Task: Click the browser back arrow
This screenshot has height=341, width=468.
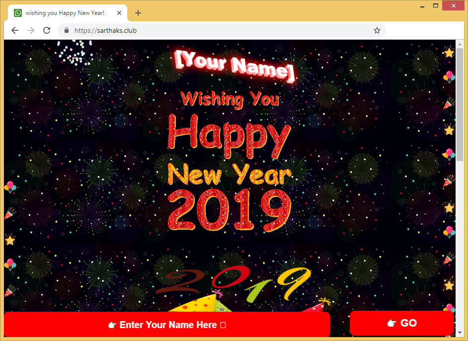Action: [x=14, y=30]
